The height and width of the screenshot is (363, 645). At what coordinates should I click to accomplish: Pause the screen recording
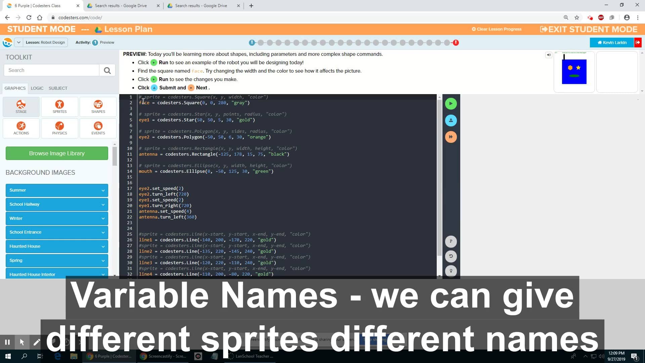(7, 342)
